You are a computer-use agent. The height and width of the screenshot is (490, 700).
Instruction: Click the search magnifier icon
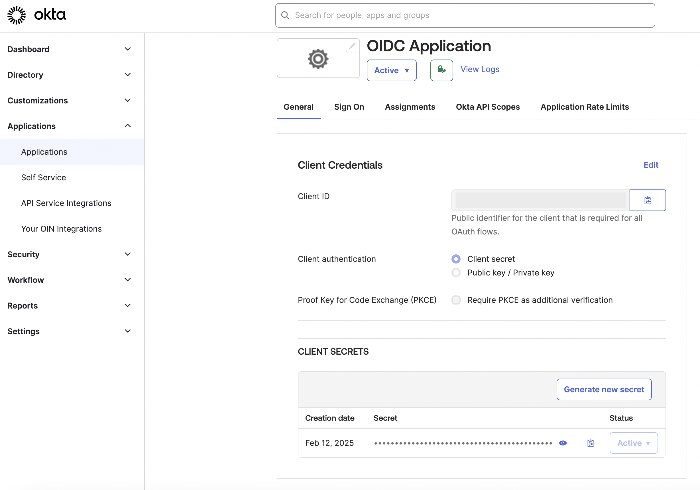[285, 15]
